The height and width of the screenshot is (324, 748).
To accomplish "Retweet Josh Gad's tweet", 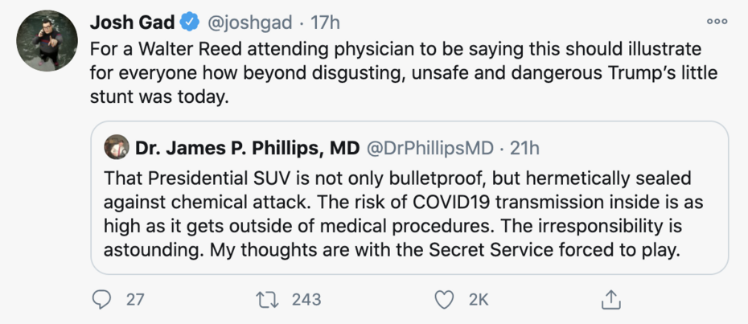I will pyautogui.click(x=265, y=299).
